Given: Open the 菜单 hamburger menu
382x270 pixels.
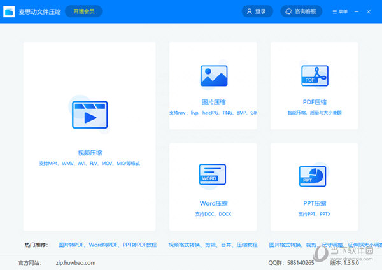Looking at the screenshot, I should click(340, 11).
